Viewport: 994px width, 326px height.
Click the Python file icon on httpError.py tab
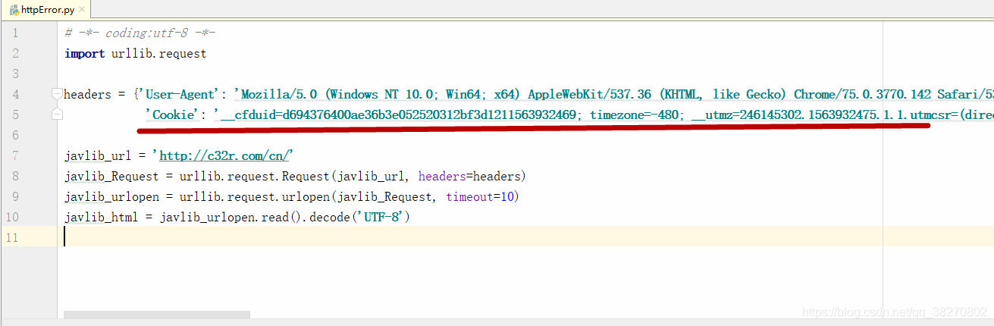coord(14,10)
